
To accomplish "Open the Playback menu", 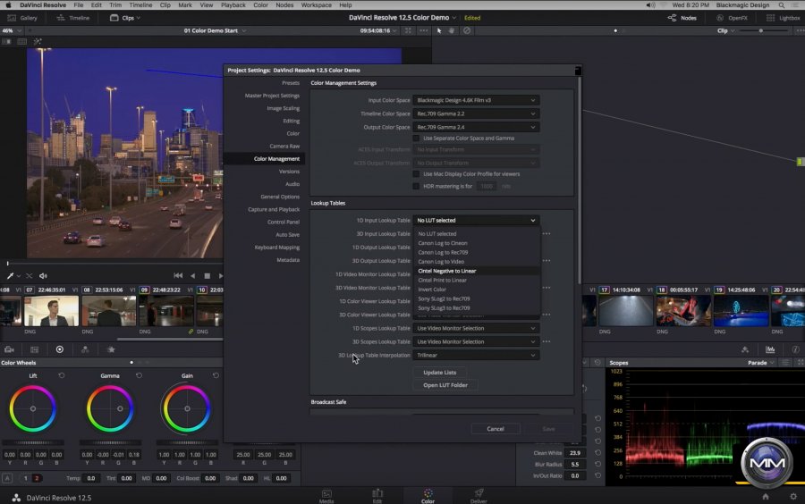I will (x=233, y=5).
